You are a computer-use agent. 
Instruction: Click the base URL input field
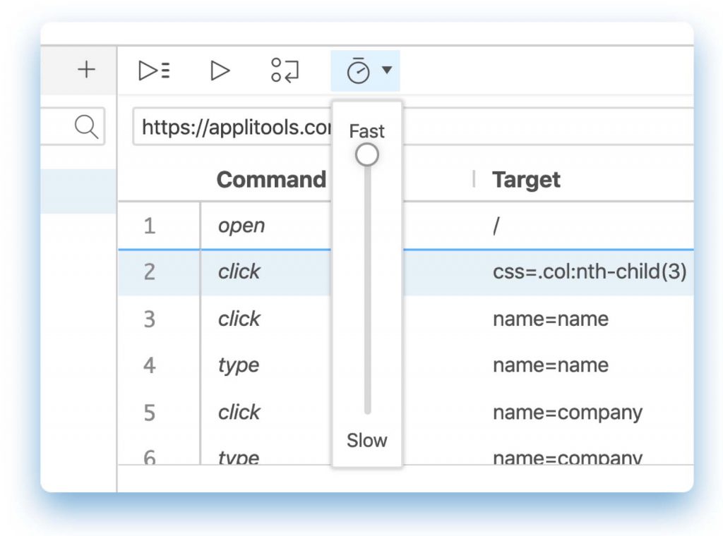click(x=233, y=127)
